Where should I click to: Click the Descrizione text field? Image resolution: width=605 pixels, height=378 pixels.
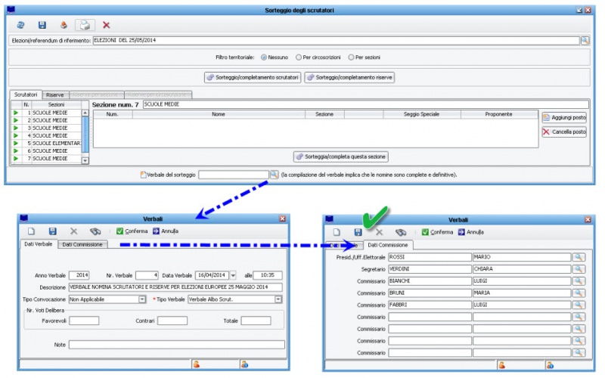[174, 287]
